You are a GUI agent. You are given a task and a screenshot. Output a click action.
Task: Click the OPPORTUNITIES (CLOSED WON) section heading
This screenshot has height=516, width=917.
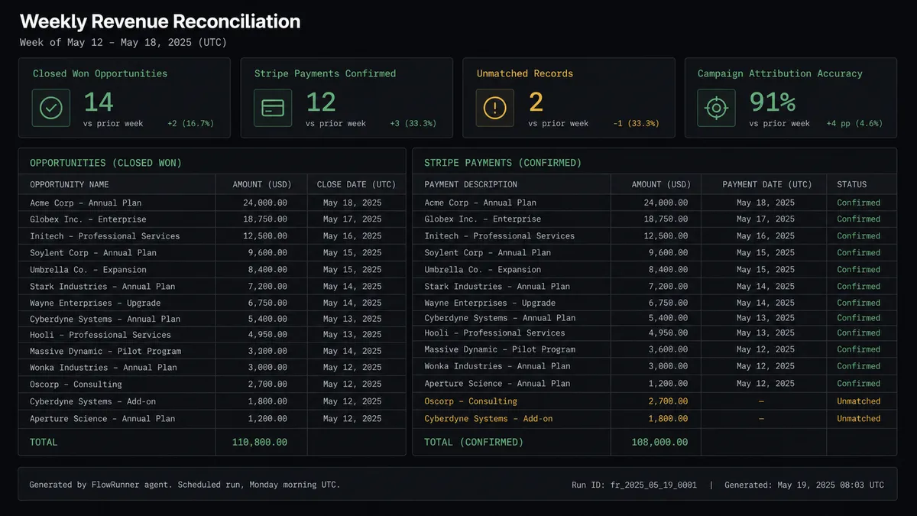pyautogui.click(x=105, y=163)
